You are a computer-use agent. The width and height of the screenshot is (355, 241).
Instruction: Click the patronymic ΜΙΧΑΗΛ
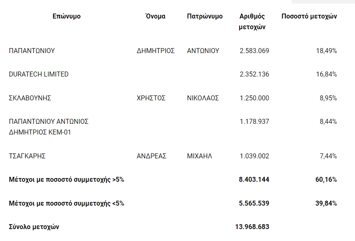point(200,156)
